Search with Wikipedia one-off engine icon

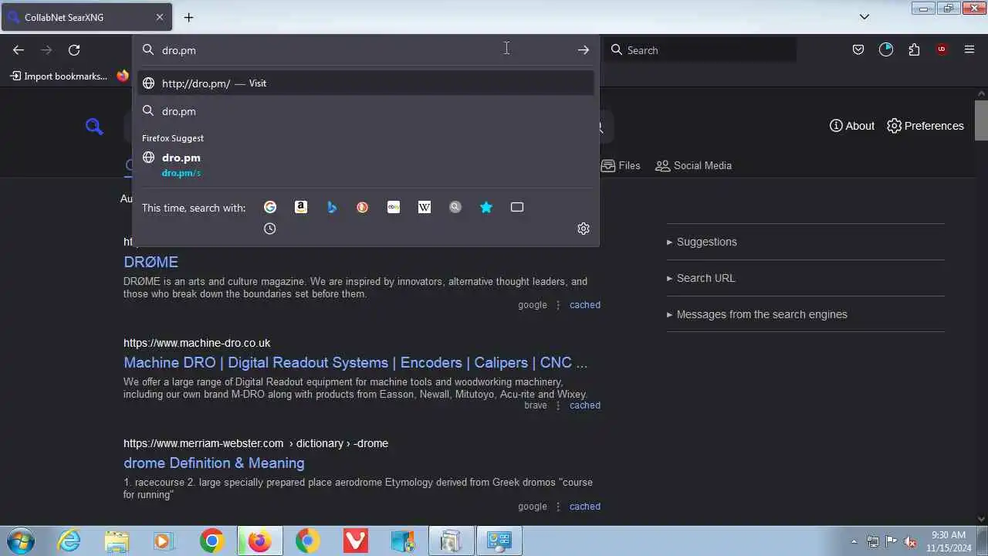[425, 207]
